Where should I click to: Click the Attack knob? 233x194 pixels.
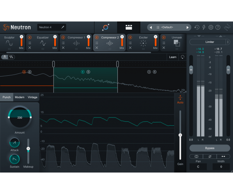(x=14, y=143)
